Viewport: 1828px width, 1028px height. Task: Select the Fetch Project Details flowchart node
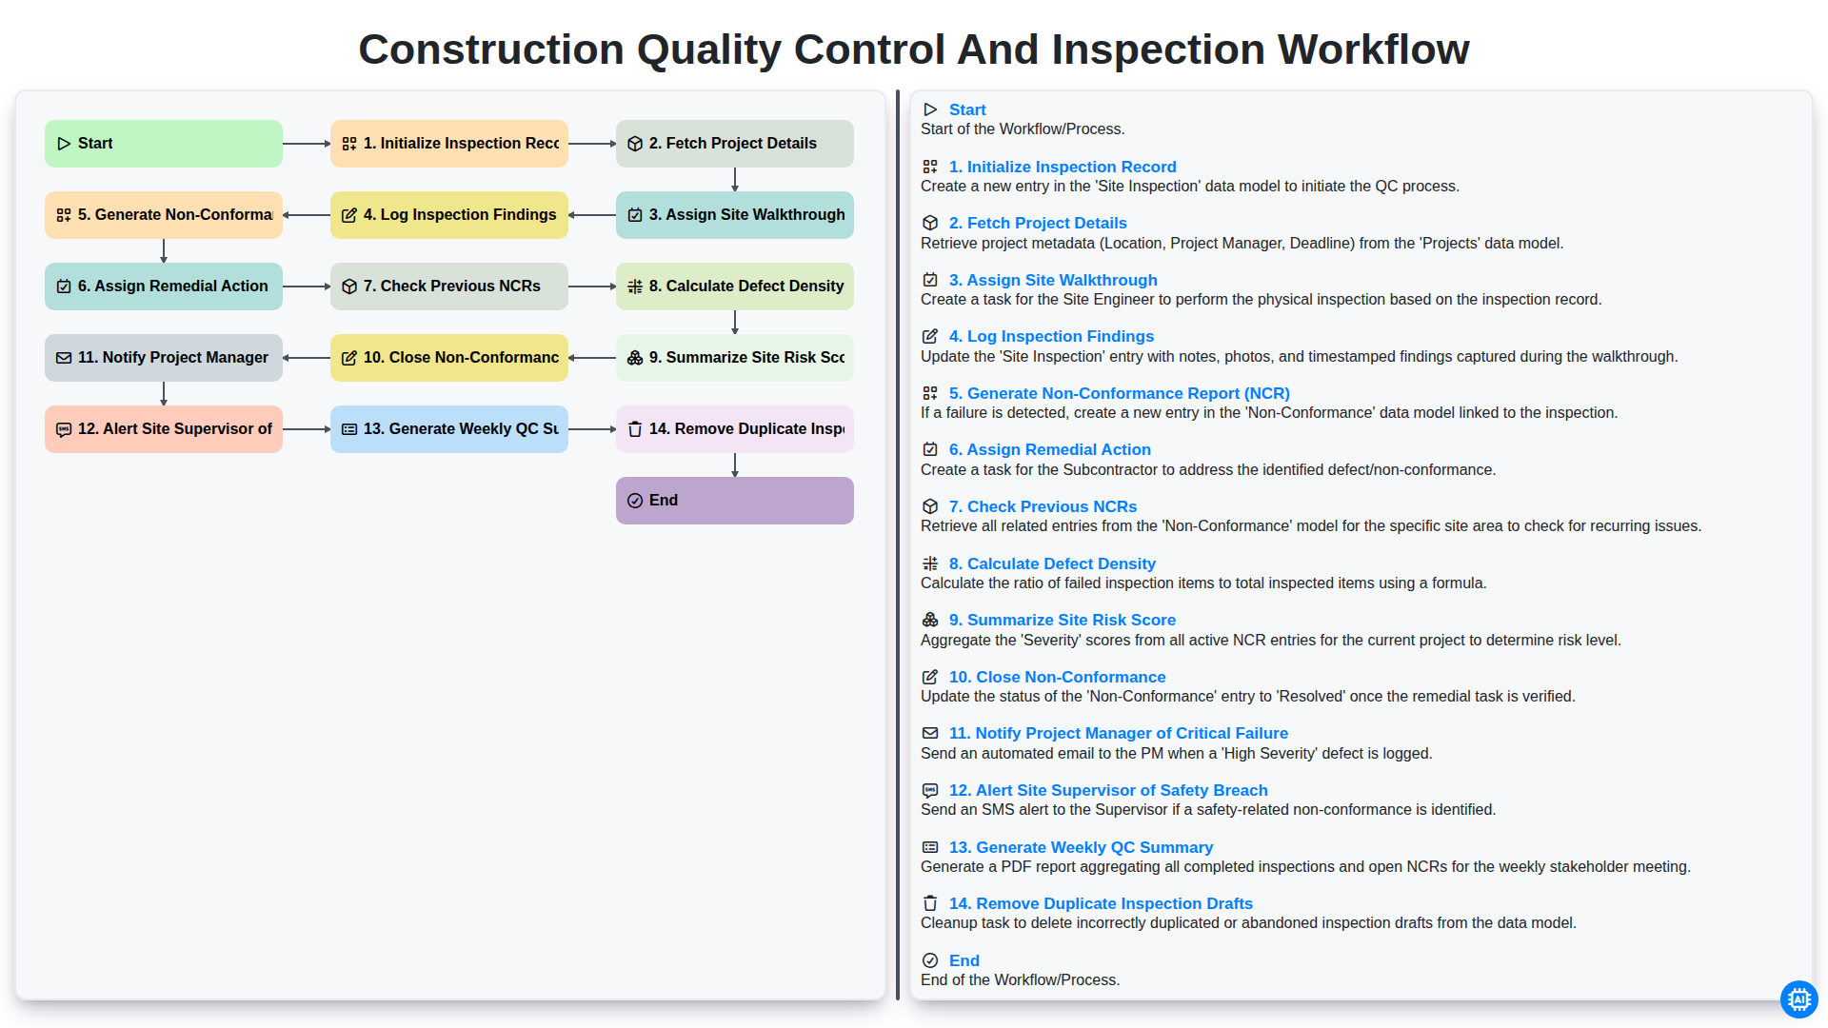(735, 144)
